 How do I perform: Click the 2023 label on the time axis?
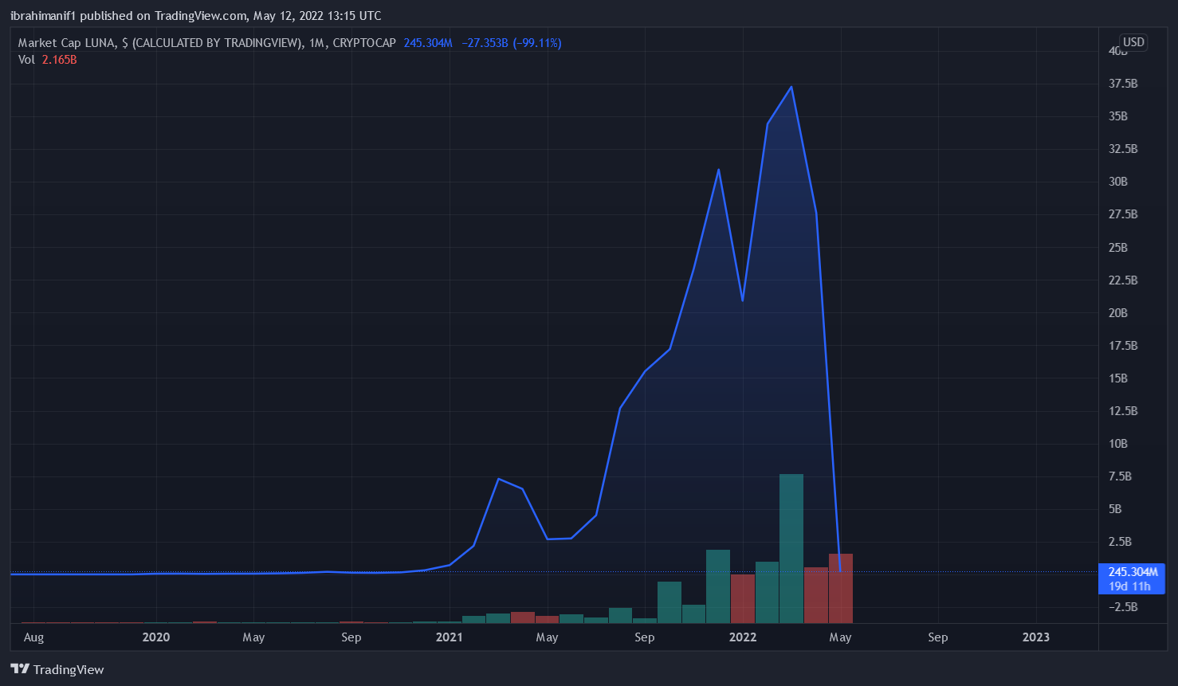[1036, 637]
